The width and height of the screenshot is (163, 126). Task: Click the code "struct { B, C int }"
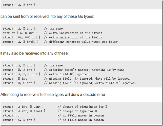19,83
